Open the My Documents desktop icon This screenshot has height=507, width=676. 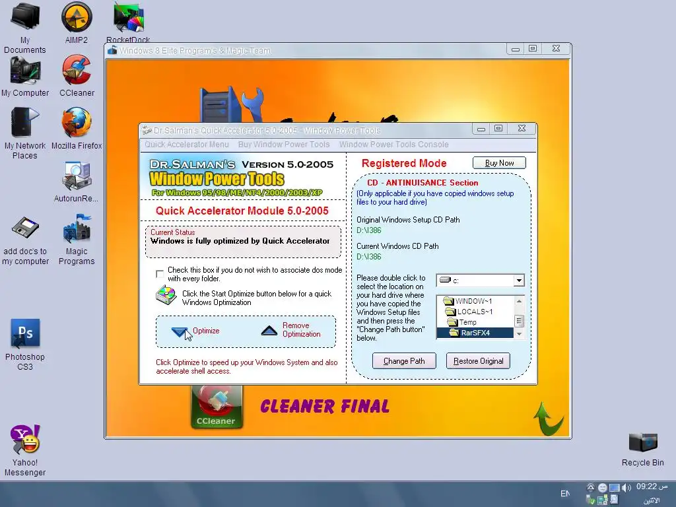(x=25, y=28)
